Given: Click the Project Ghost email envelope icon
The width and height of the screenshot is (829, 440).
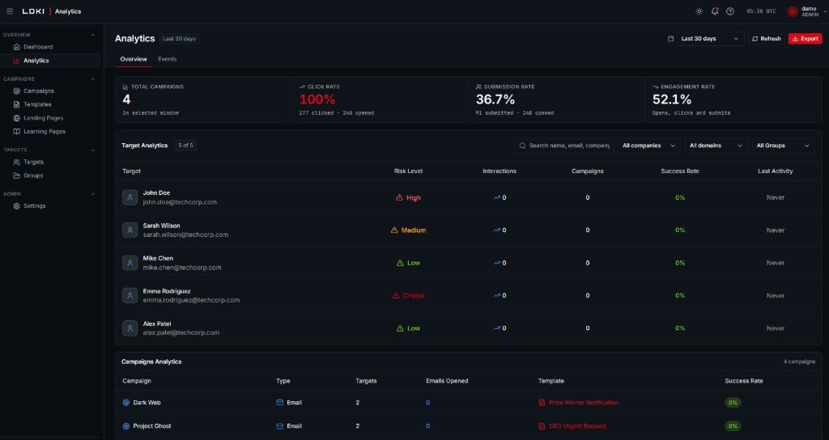Looking at the screenshot, I should [x=279, y=426].
